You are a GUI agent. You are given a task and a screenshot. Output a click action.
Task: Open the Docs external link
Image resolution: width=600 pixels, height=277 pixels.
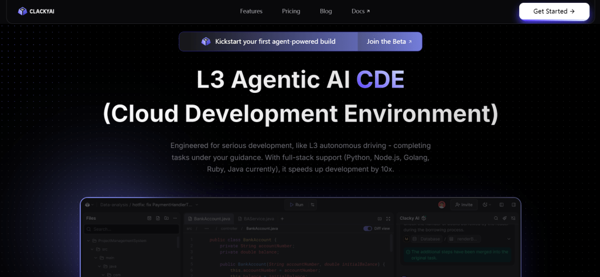click(x=360, y=11)
